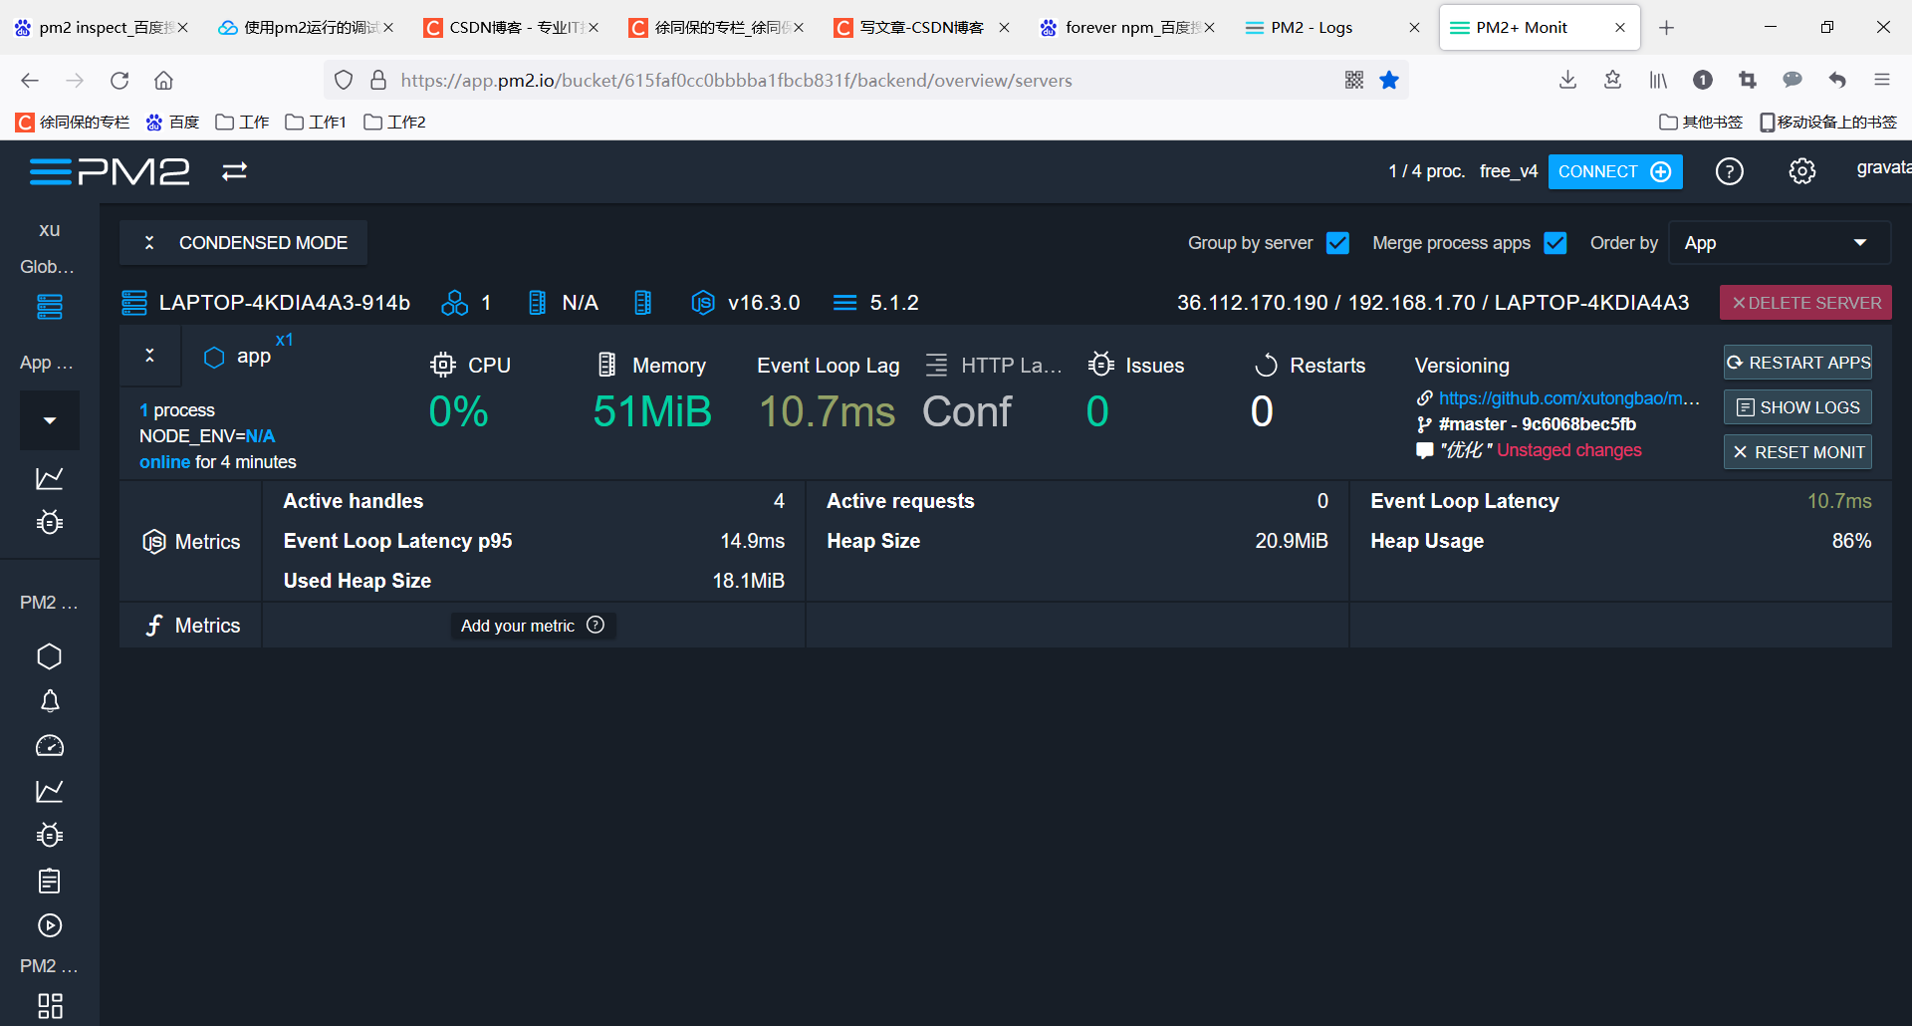
Task: Open the help question mark icon
Action: 1730,172
